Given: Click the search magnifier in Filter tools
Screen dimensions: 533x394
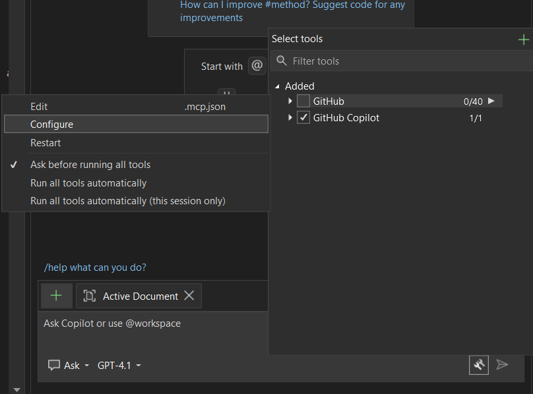Looking at the screenshot, I should 281,61.
